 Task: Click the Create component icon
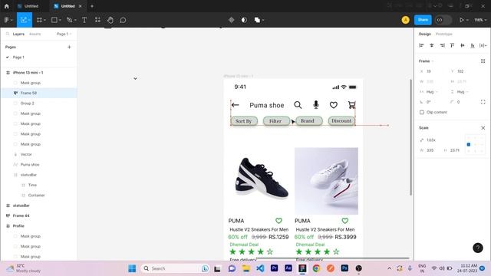coord(232,20)
